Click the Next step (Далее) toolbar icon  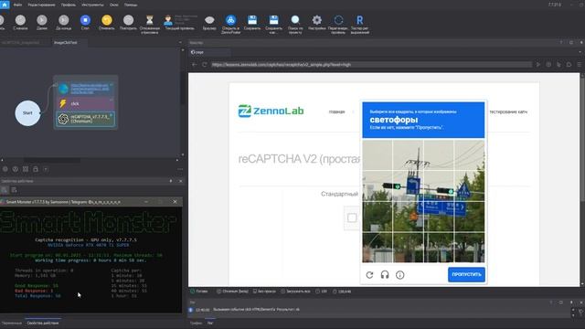[42, 20]
